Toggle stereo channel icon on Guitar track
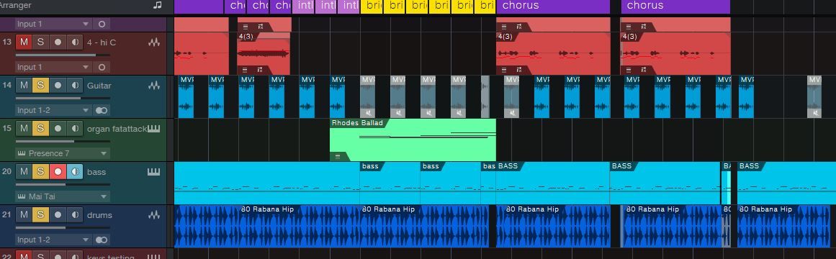Screen dimensions: 836x259 [102, 110]
